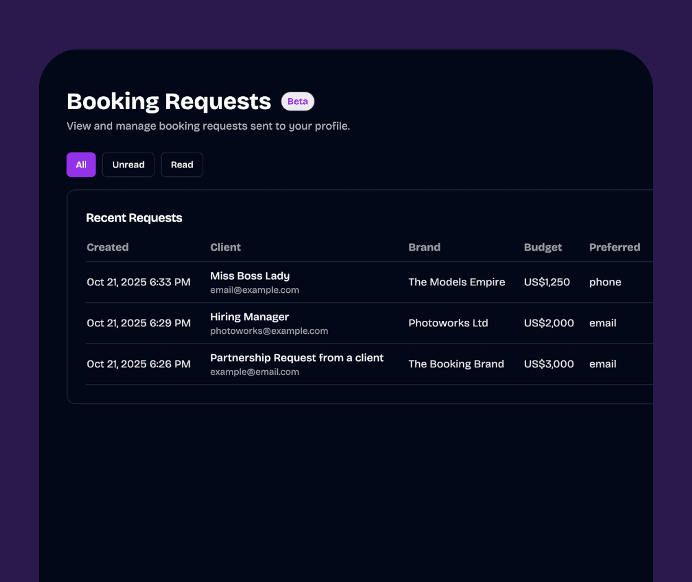Click the US$2,000 budget value
Image resolution: width=692 pixels, height=582 pixels.
[549, 323]
